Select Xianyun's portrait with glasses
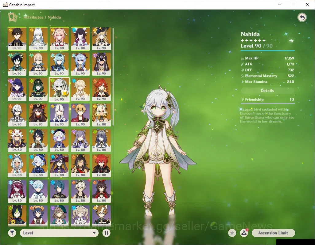The image size is (315, 245). [x=38, y=141]
